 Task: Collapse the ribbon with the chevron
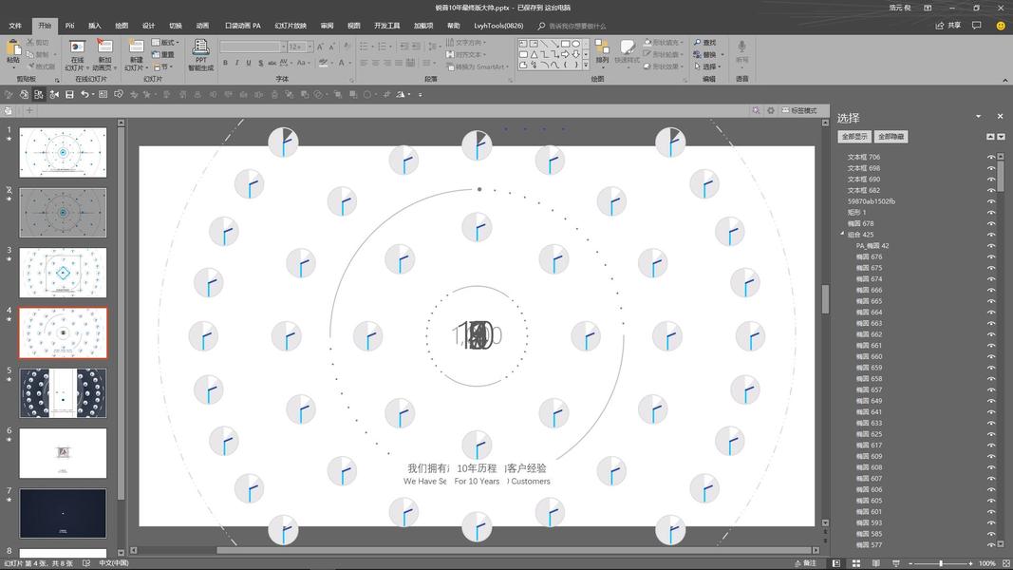1004,80
